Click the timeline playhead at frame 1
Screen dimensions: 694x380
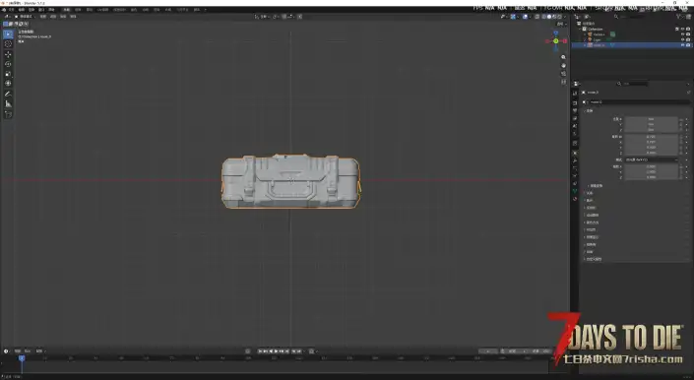tap(22, 358)
